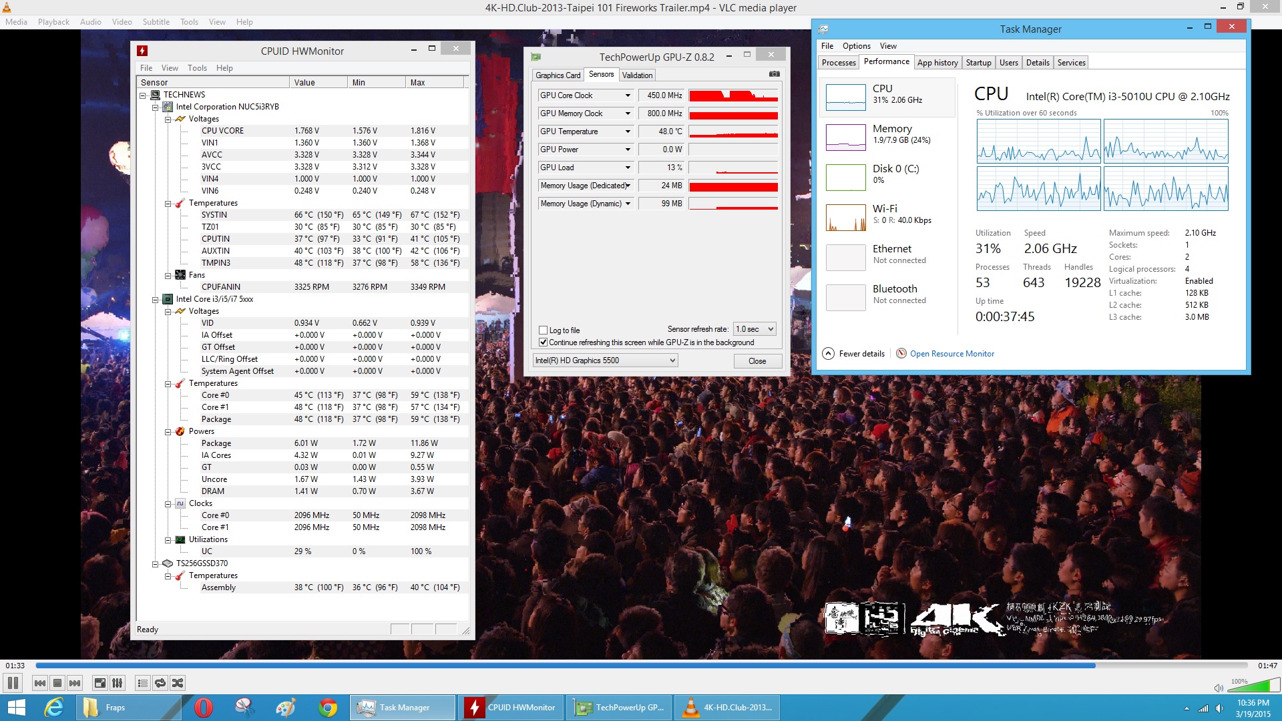Open Memory Usage (Dynamic) dropdown
This screenshot has width=1282, height=721.
(x=628, y=204)
